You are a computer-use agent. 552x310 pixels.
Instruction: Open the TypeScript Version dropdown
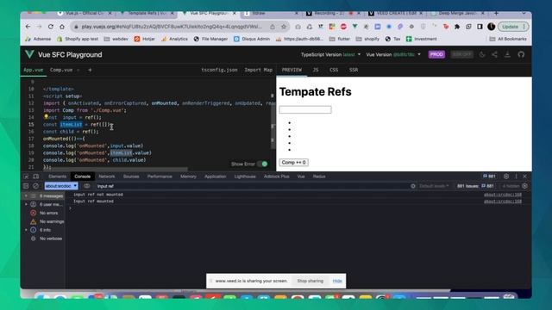coord(330,54)
